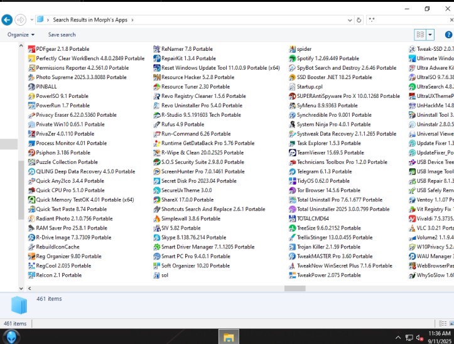The image size is (454, 344).
Task: Click the TOTALCMD64 icon
Action: tap(292, 218)
